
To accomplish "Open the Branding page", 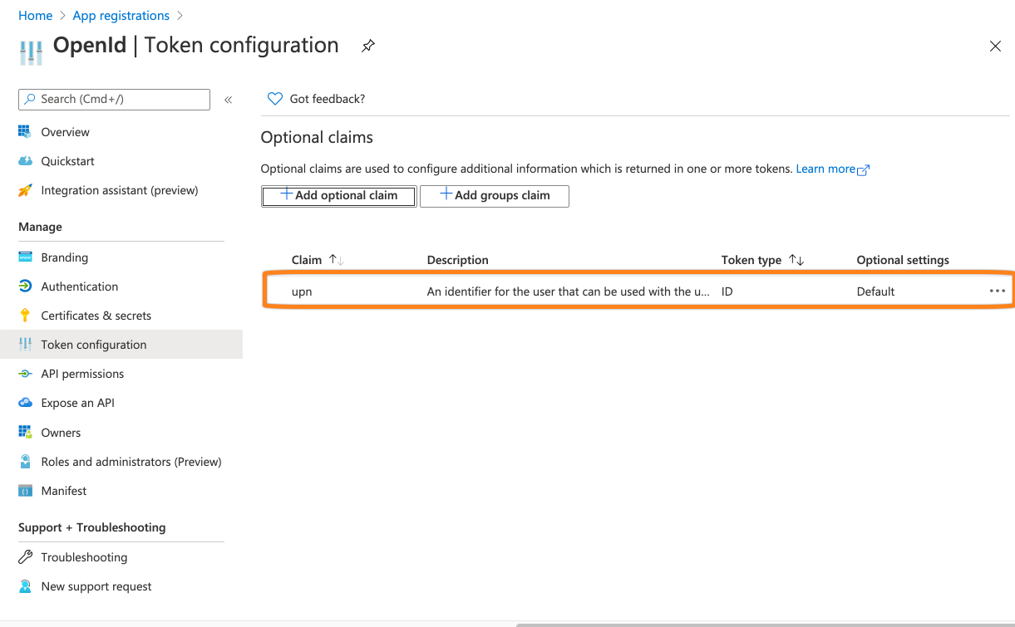I will (64, 257).
